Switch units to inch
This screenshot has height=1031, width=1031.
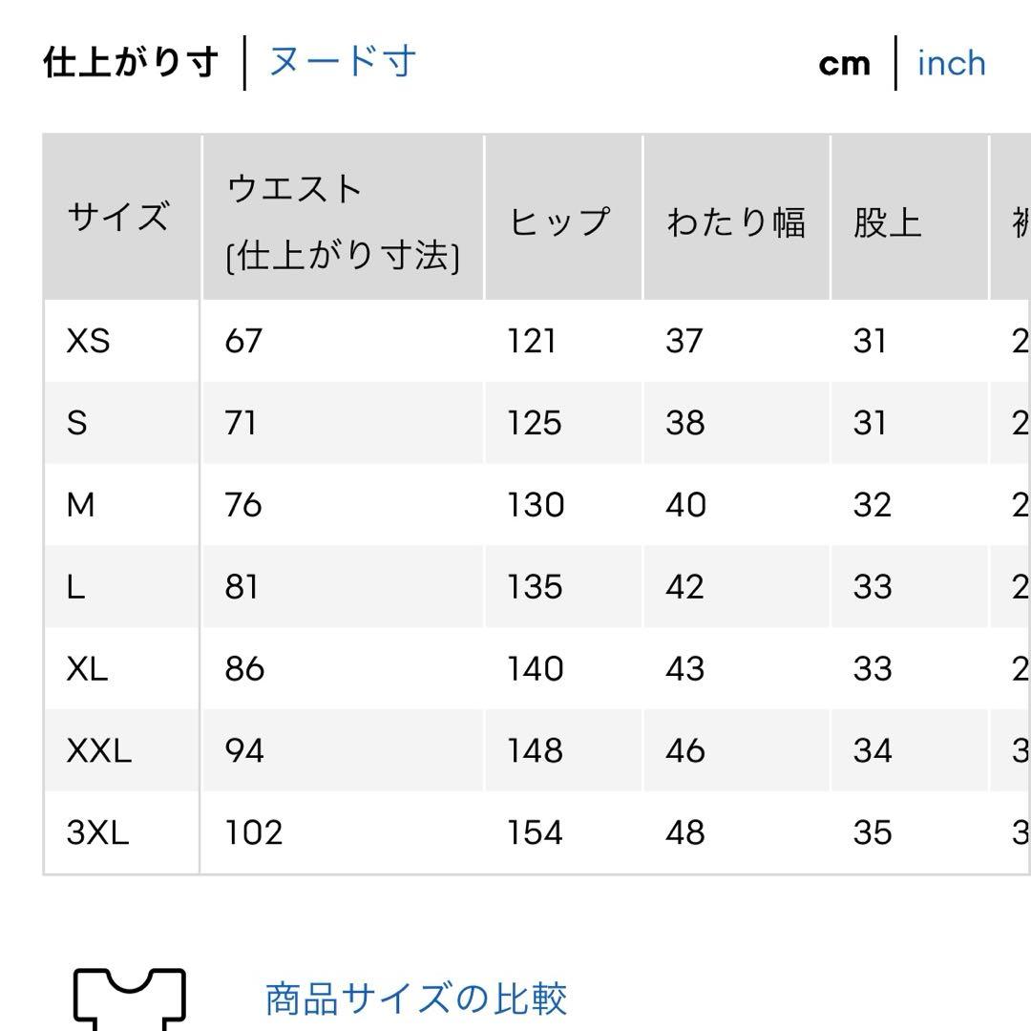click(x=952, y=63)
